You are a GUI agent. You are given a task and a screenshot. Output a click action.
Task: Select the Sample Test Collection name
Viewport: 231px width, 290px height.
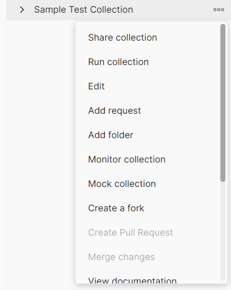(x=83, y=10)
